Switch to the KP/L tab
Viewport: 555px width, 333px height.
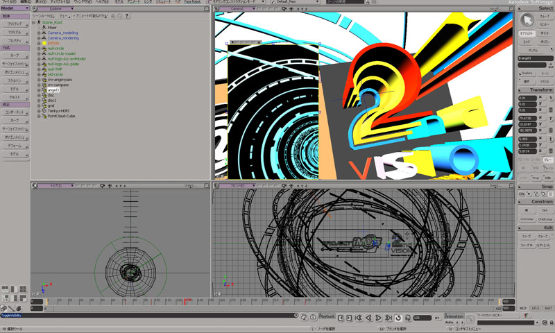click(534, 307)
